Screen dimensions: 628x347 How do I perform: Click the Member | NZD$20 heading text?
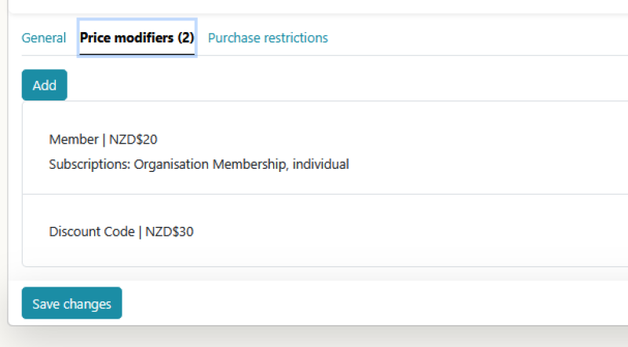tap(103, 140)
